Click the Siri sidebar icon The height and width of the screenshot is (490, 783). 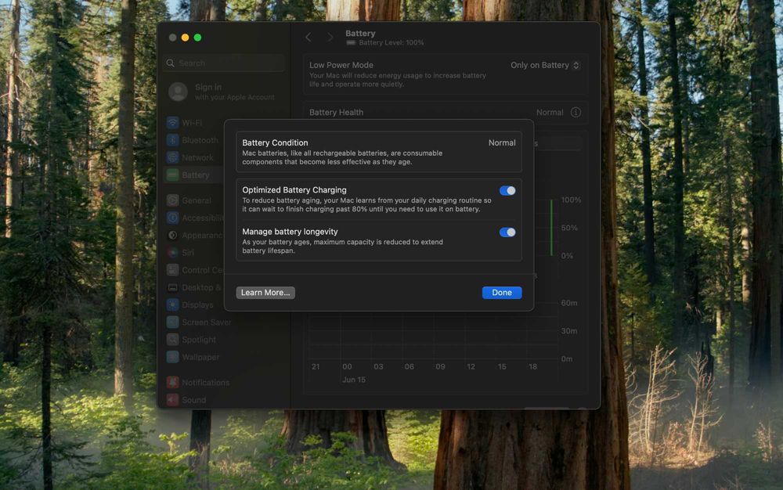tap(173, 253)
